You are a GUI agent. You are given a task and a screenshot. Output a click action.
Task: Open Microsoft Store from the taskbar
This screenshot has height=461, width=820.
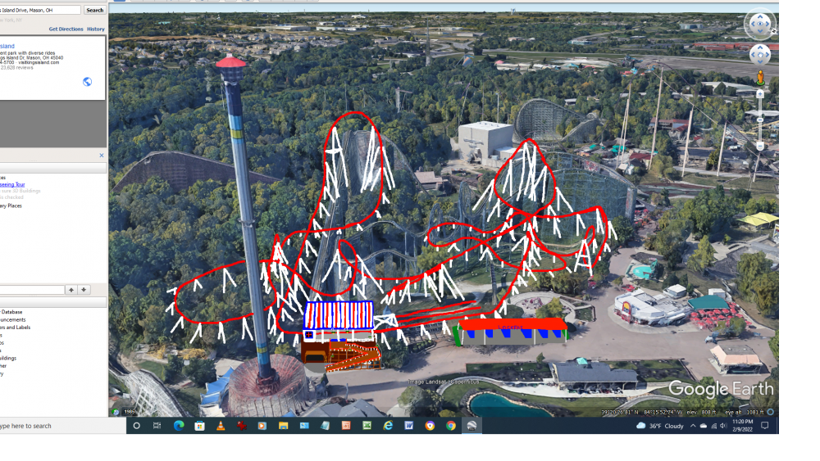[x=199, y=426]
